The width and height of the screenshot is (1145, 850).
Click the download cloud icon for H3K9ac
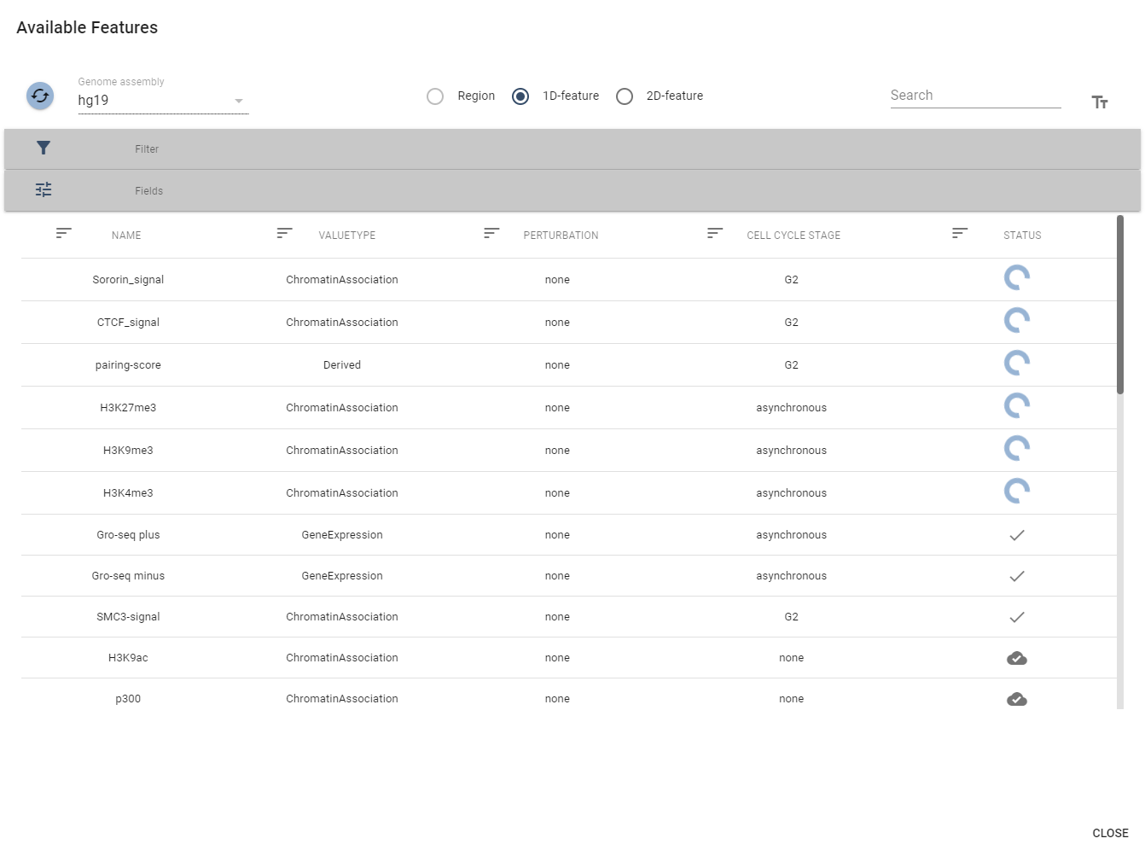(1017, 657)
